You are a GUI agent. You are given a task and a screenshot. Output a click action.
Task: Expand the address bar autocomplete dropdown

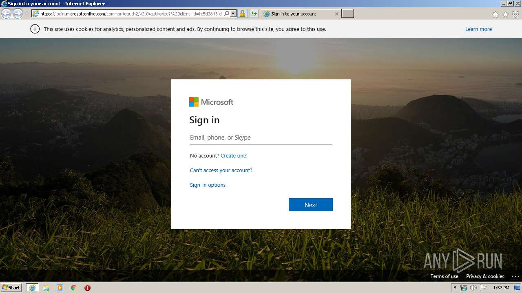coord(233,13)
